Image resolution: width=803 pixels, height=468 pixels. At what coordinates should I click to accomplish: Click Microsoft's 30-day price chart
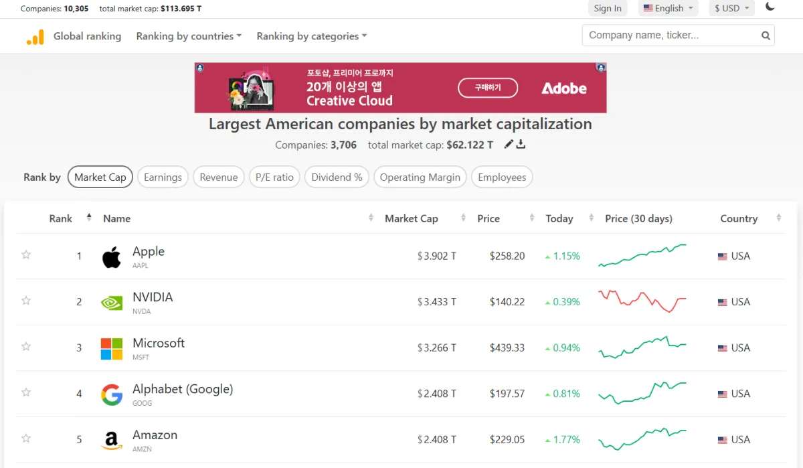tap(642, 347)
